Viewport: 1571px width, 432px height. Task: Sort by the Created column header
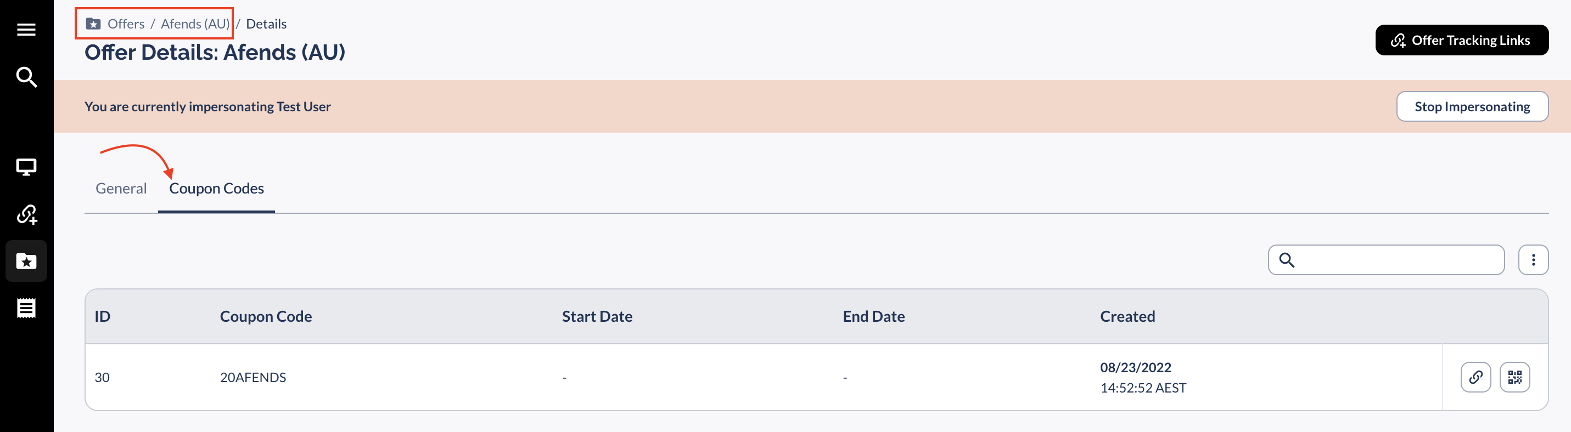click(1127, 316)
